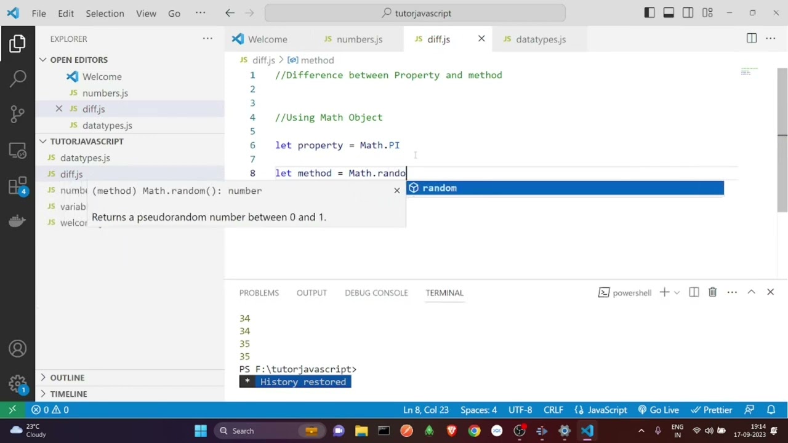Open the View menu
788x443 pixels.
coord(146,13)
